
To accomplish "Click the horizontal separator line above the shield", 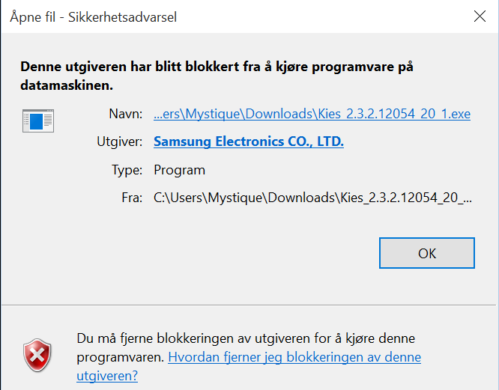I will (x=249, y=305).
